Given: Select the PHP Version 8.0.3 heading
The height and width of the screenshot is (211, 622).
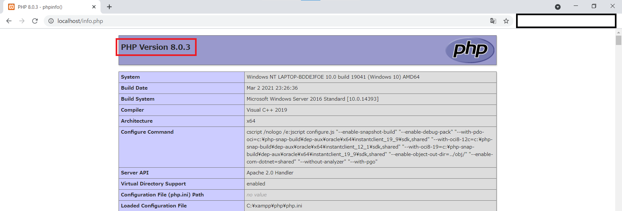Looking at the screenshot, I should click(155, 47).
